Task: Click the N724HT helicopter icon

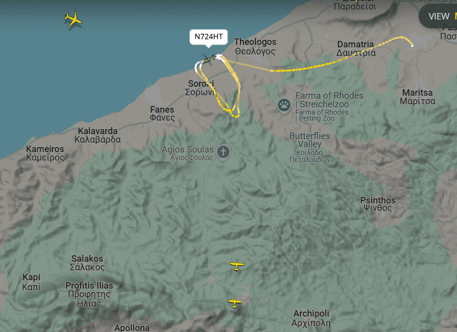Action: (209, 59)
